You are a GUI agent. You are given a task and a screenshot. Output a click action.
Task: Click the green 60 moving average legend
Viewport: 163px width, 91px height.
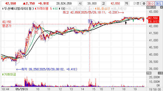pyautogui.click(x=55, y=8)
